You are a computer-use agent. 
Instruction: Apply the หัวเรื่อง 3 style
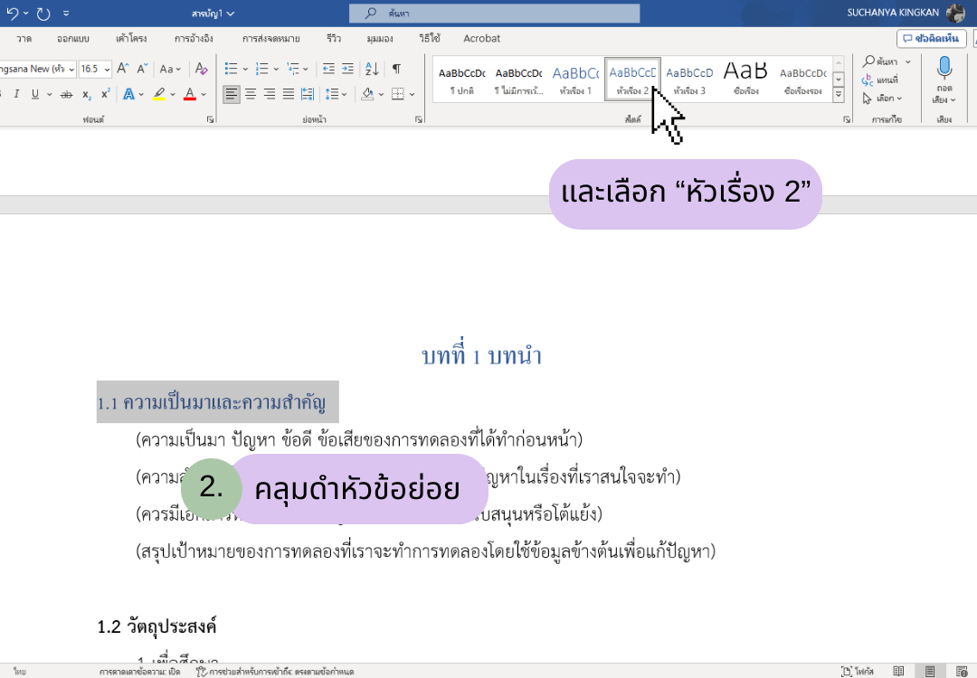click(x=689, y=79)
